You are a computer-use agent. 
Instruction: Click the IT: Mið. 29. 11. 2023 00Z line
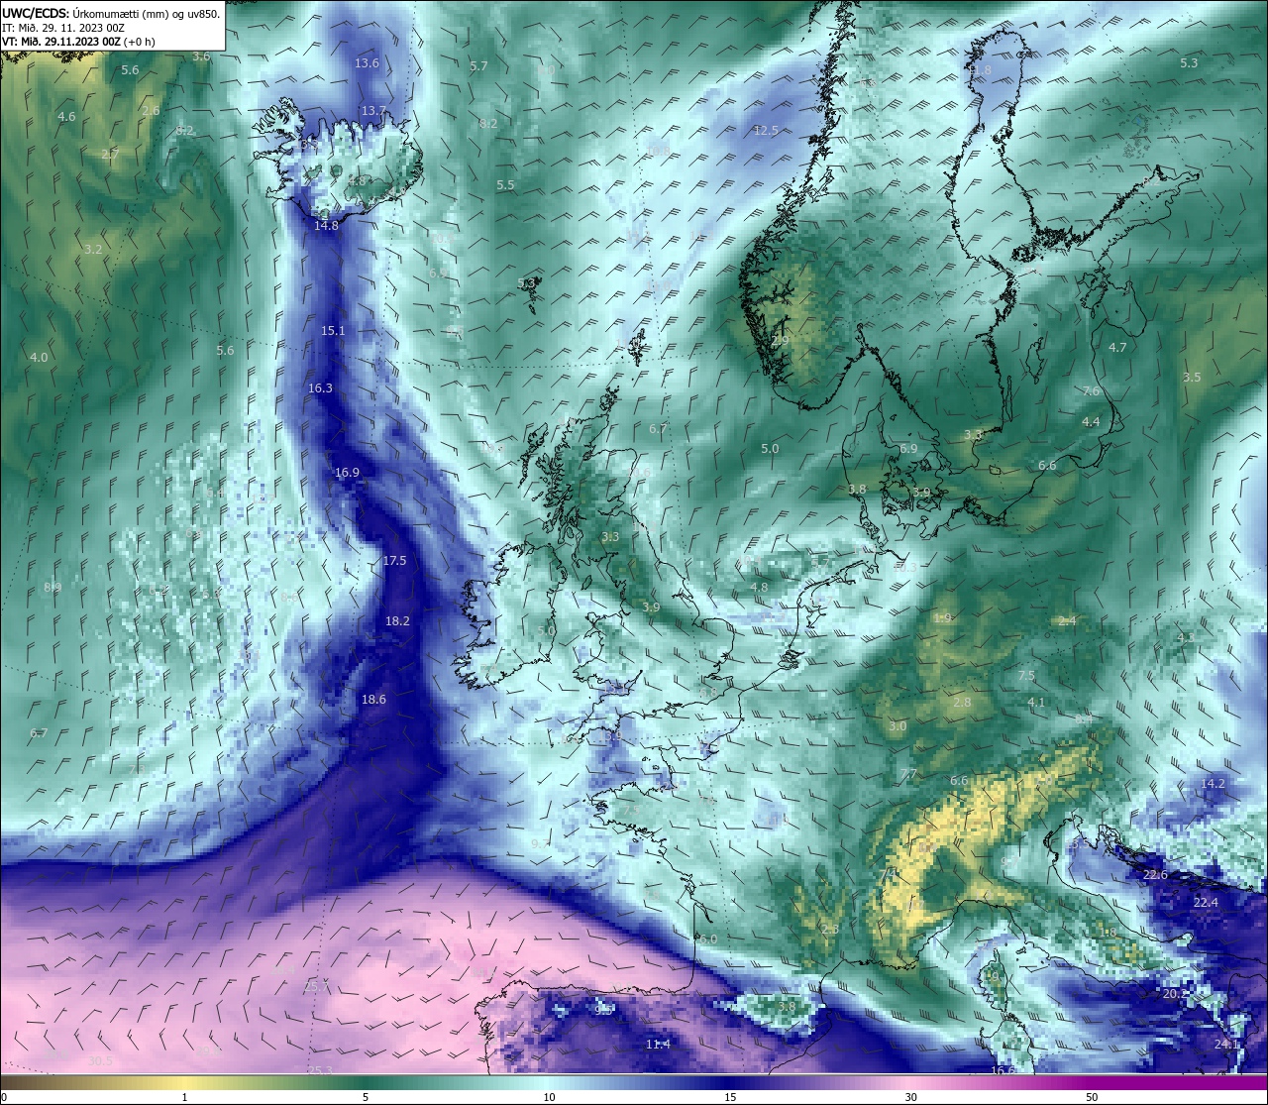click(63, 28)
